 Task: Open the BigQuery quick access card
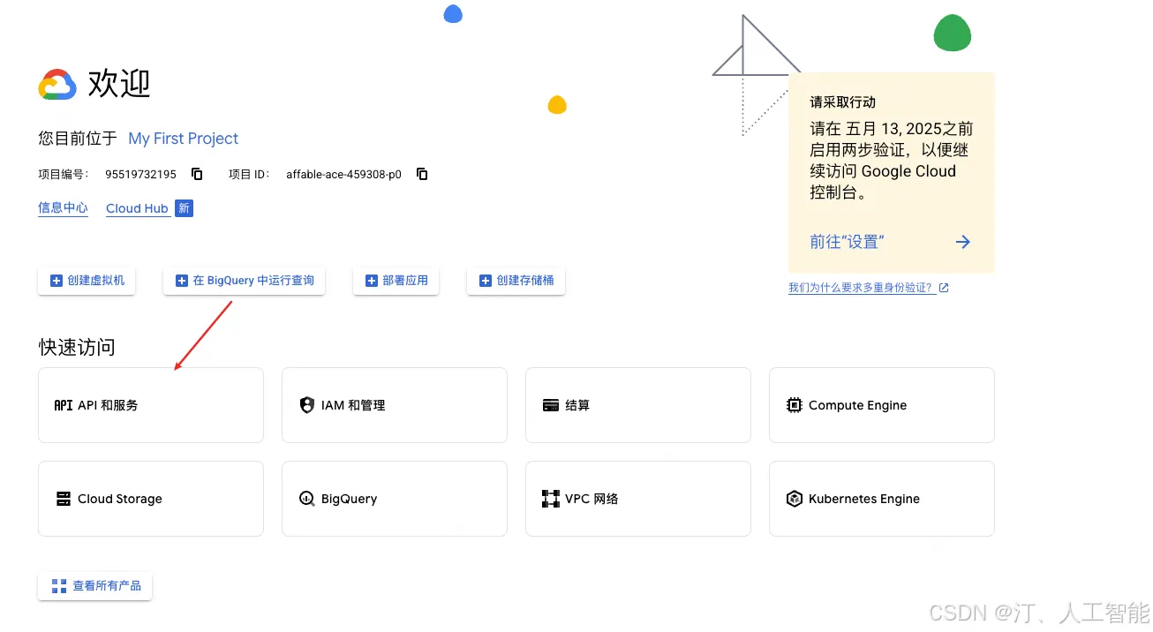click(x=395, y=499)
